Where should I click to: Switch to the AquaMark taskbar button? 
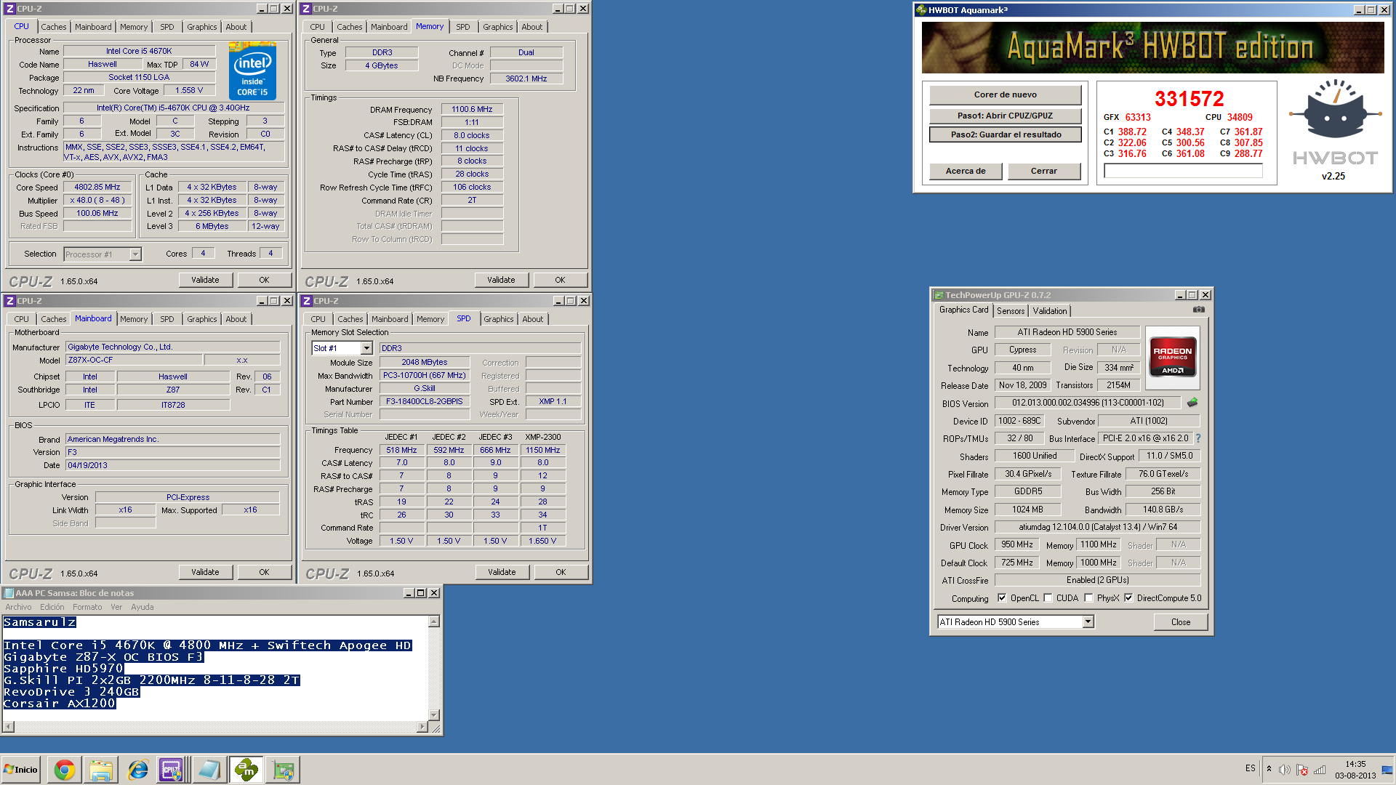click(246, 770)
